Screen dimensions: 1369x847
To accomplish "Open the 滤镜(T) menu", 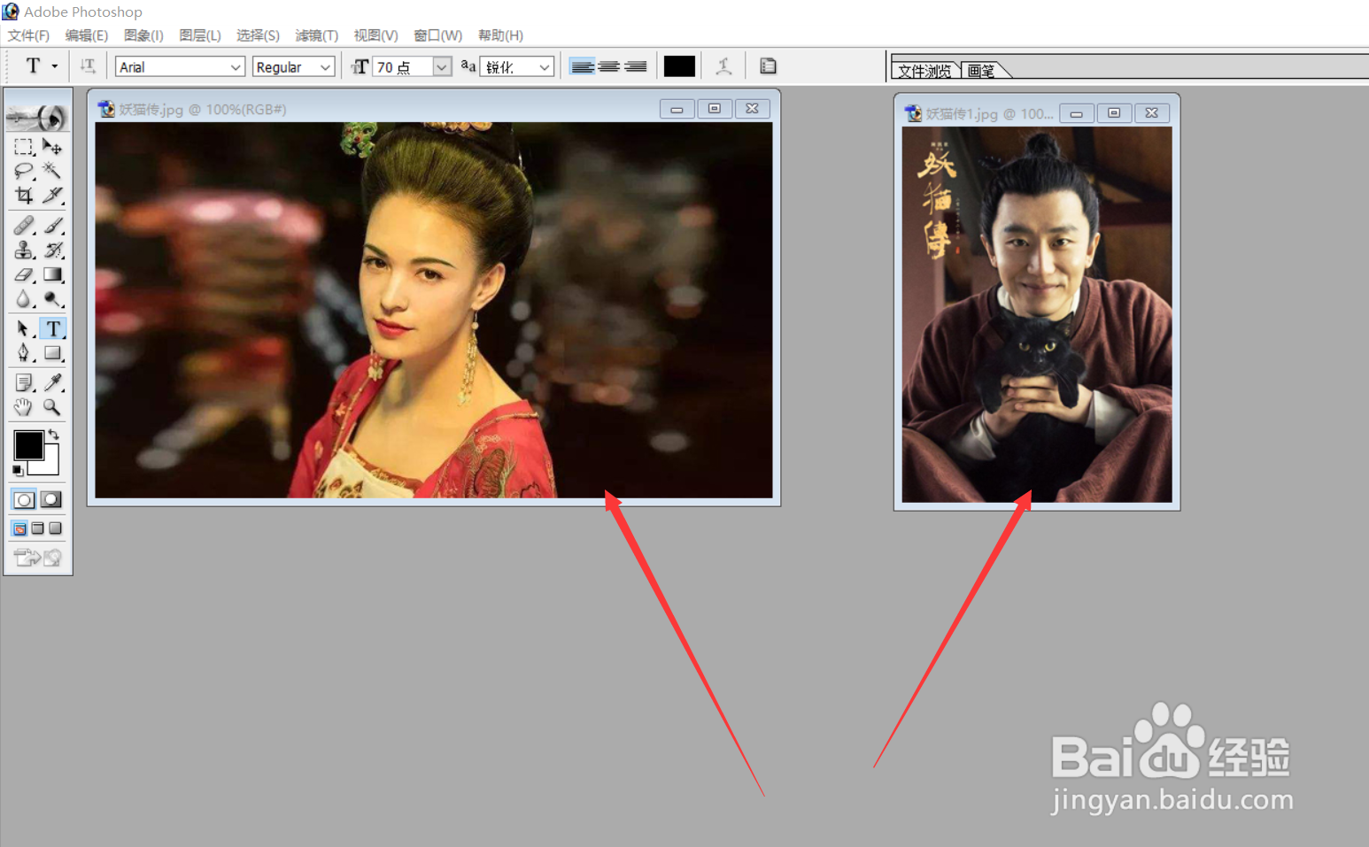I will (316, 35).
